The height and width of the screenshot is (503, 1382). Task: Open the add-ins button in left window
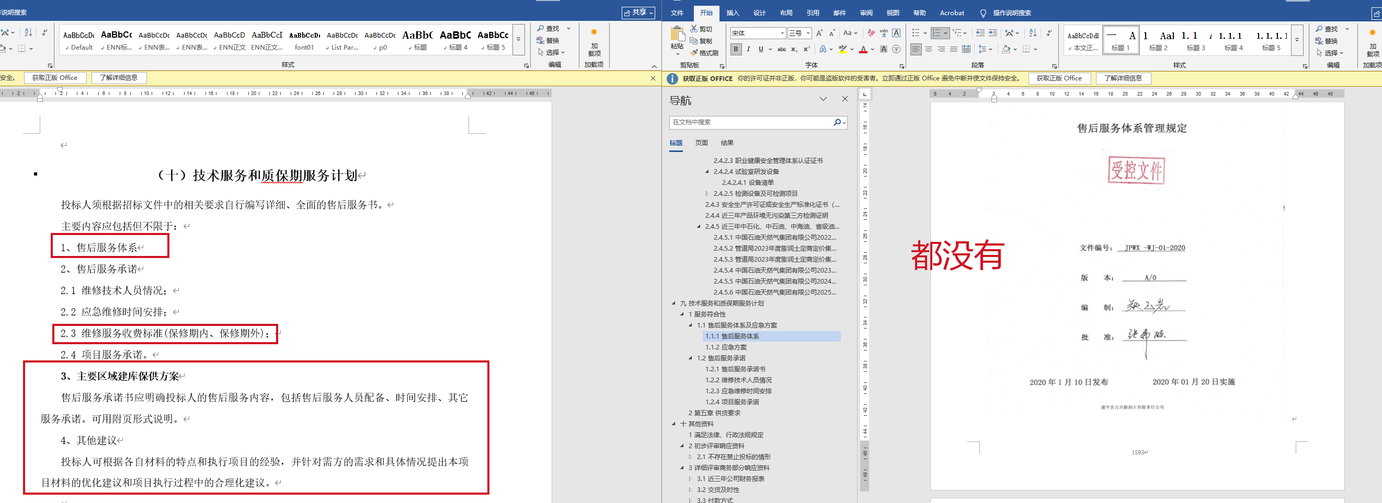point(594,42)
